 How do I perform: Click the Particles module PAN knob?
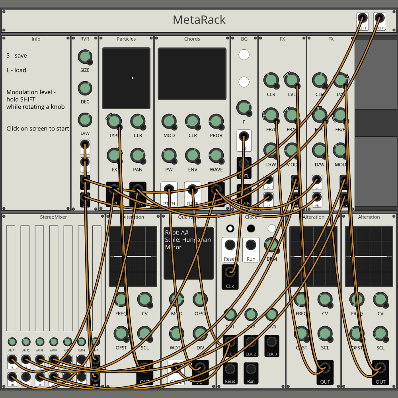tap(137, 156)
